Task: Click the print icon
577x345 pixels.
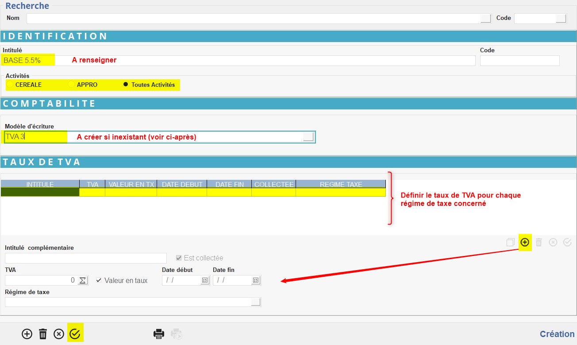Action: point(159,334)
